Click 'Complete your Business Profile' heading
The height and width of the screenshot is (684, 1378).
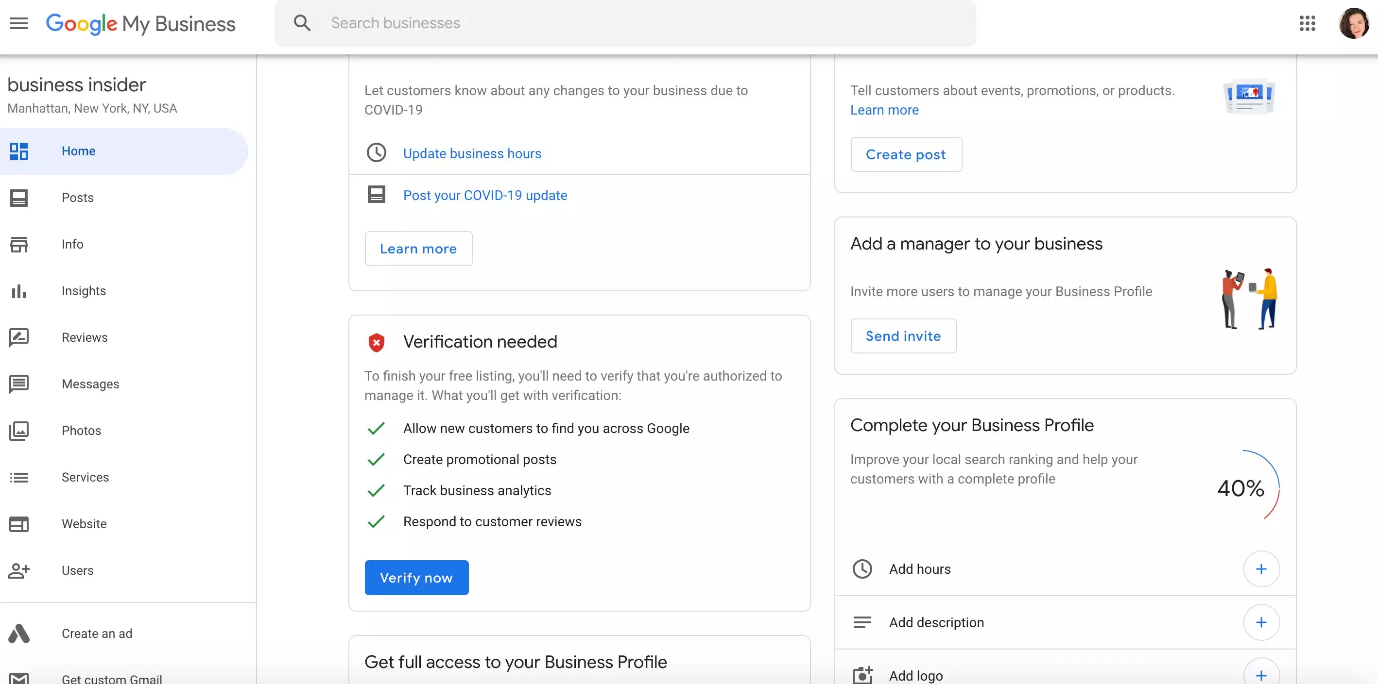tap(972, 425)
